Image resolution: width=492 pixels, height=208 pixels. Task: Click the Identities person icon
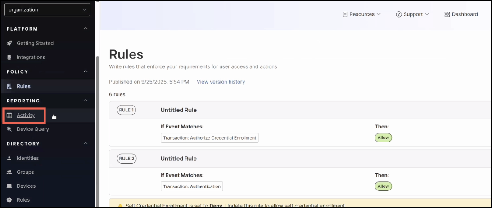[x=9, y=159]
